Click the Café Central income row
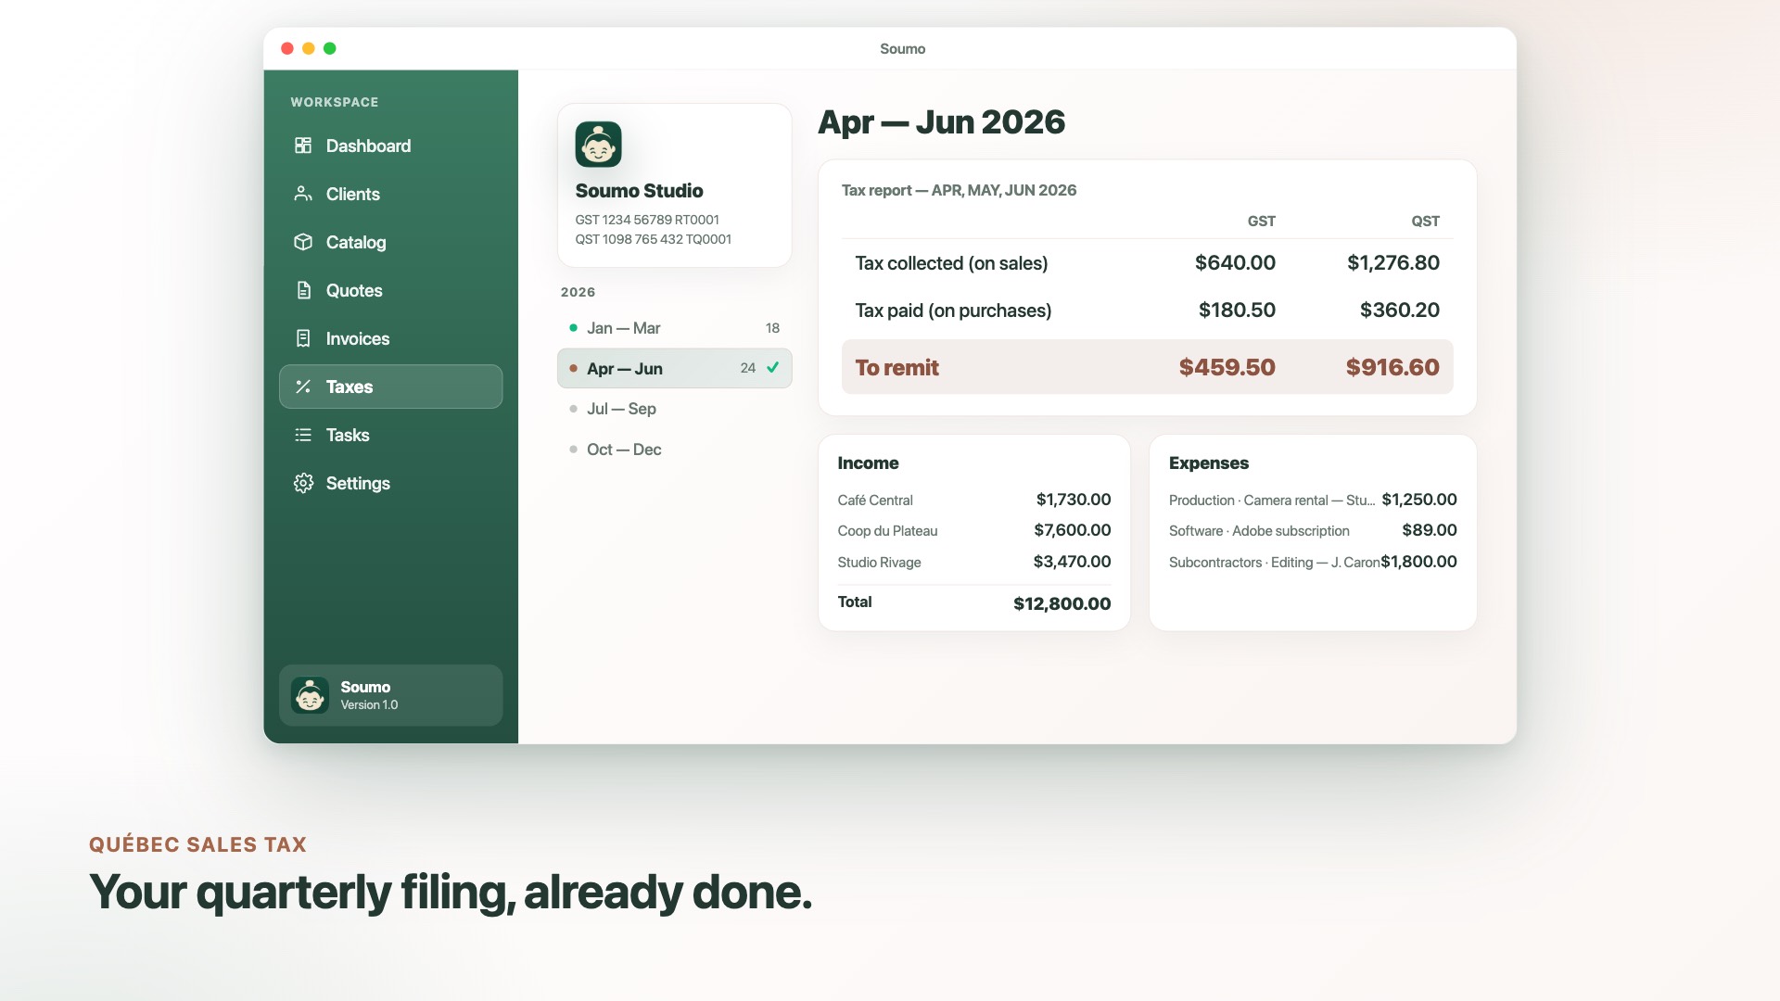1780x1001 pixels. (x=973, y=500)
